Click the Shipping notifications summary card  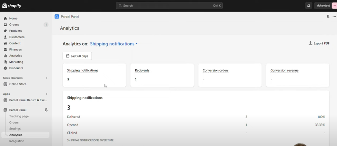[x=95, y=75]
